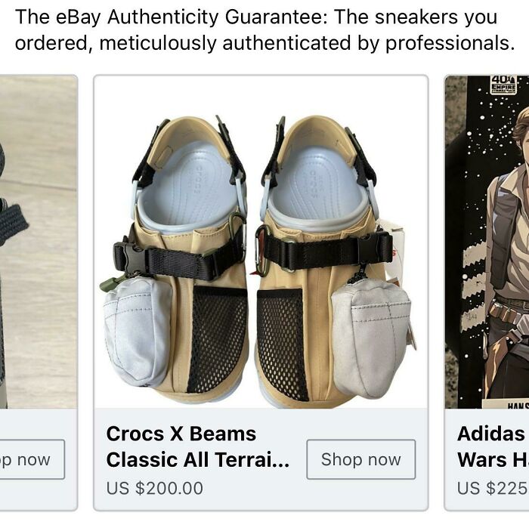Image resolution: width=529 pixels, height=531 pixels.
Task: Click the black mesh panel of the right sandal
Action: [x=282, y=344]
